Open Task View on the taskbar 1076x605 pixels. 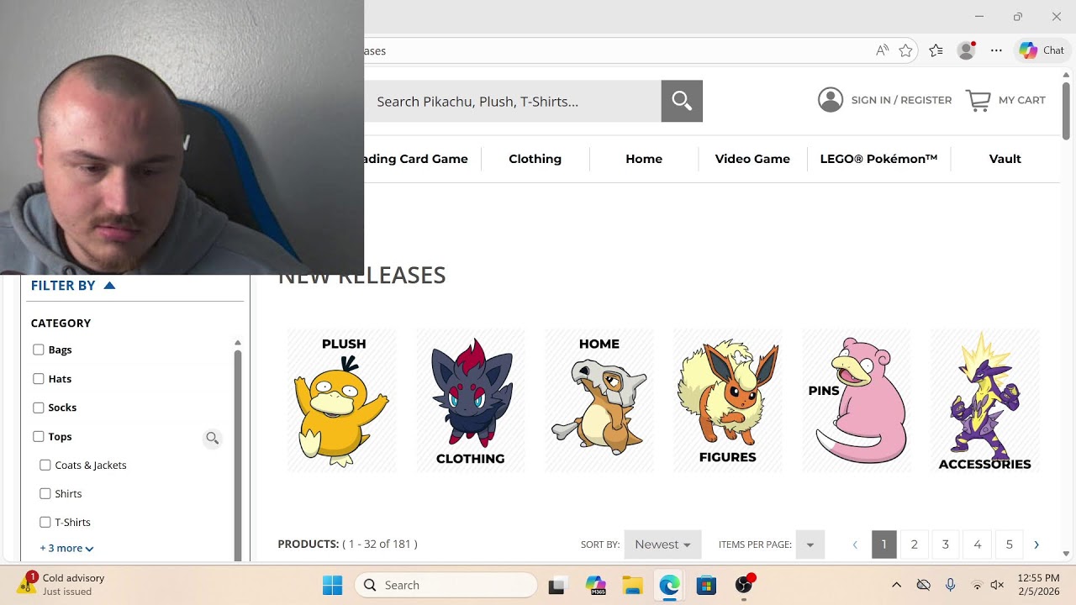(556, 586)
